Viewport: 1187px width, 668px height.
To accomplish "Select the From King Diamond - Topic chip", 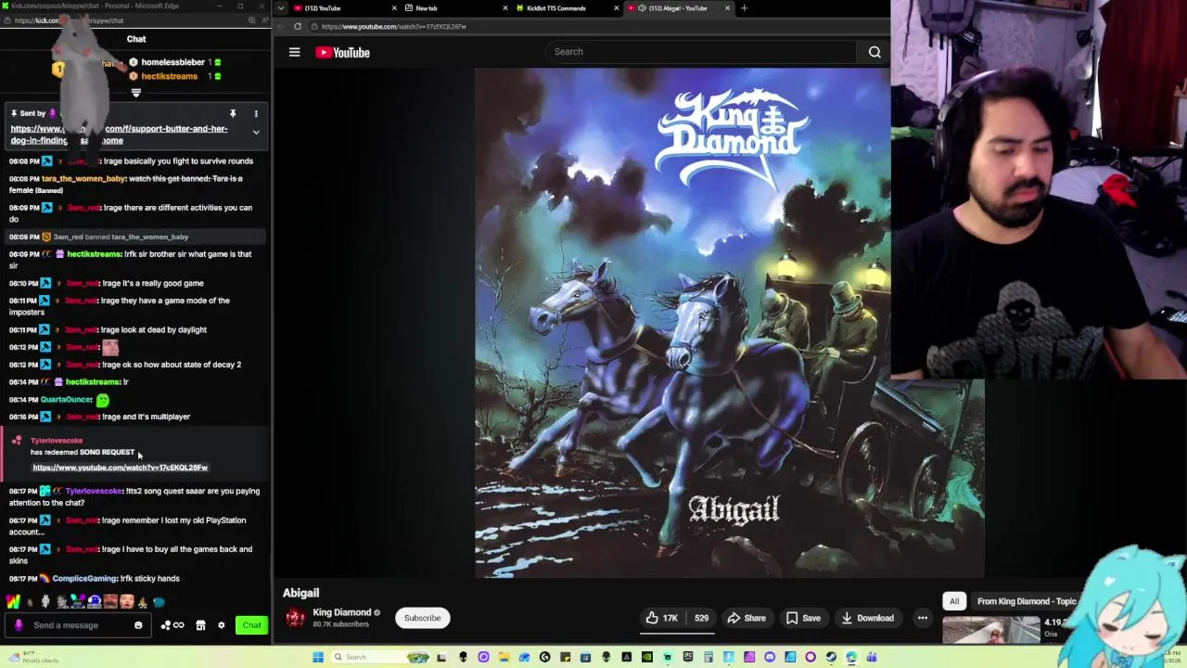I will point(1027,601).
